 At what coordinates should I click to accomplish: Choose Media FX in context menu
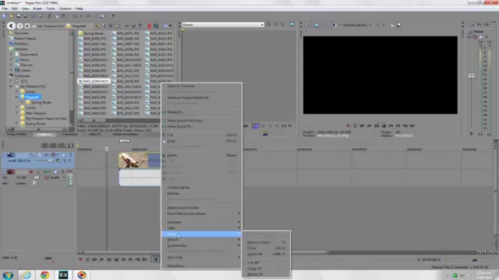coord(201,112)
